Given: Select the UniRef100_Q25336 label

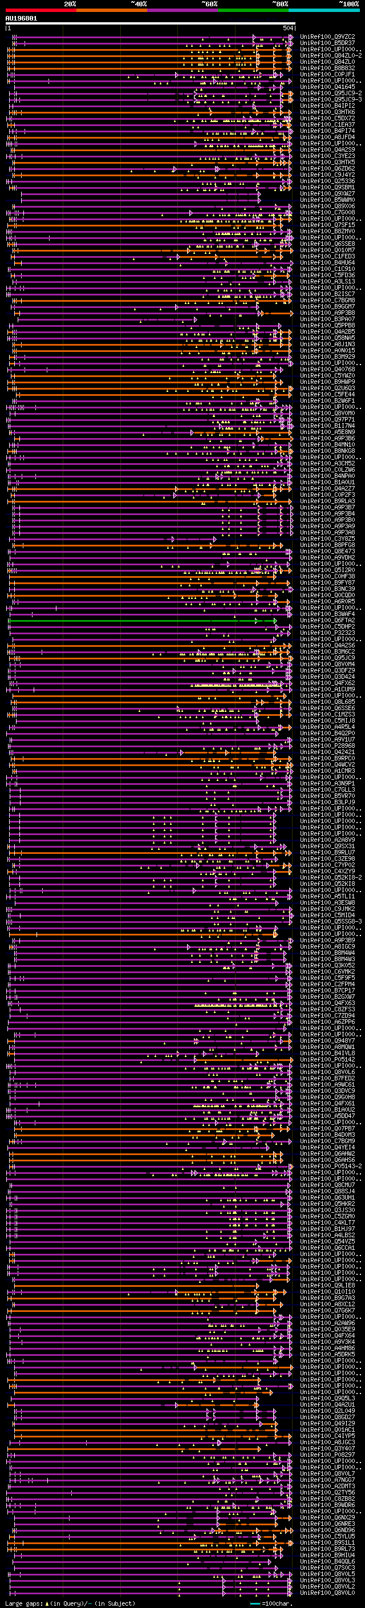Looking at the screenshot, I should pos(327,181).
